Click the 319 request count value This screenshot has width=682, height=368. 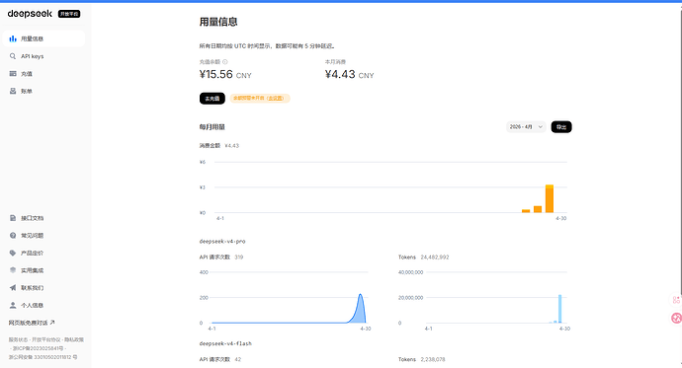click(239, 257)
